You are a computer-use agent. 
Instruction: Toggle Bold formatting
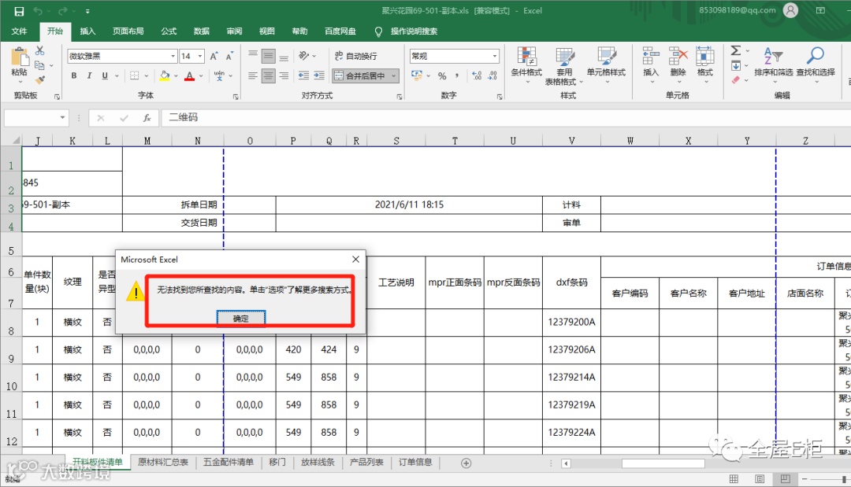click(x=74, y=76)
